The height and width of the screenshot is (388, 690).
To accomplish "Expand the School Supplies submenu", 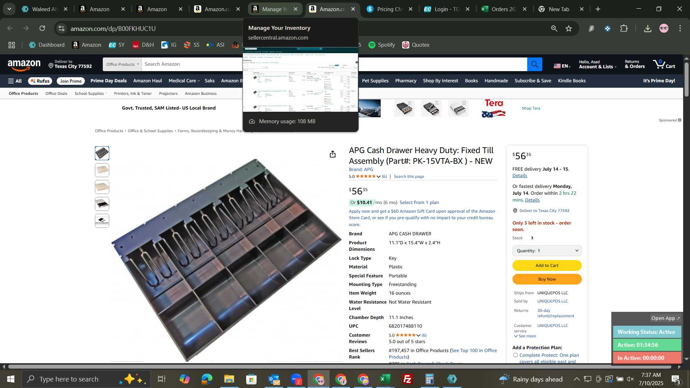I will (x=91, y=93).
